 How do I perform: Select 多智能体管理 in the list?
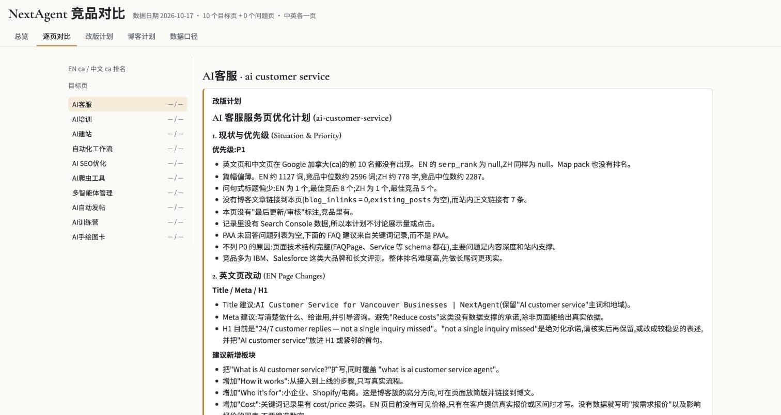click(x=128, y=193)
